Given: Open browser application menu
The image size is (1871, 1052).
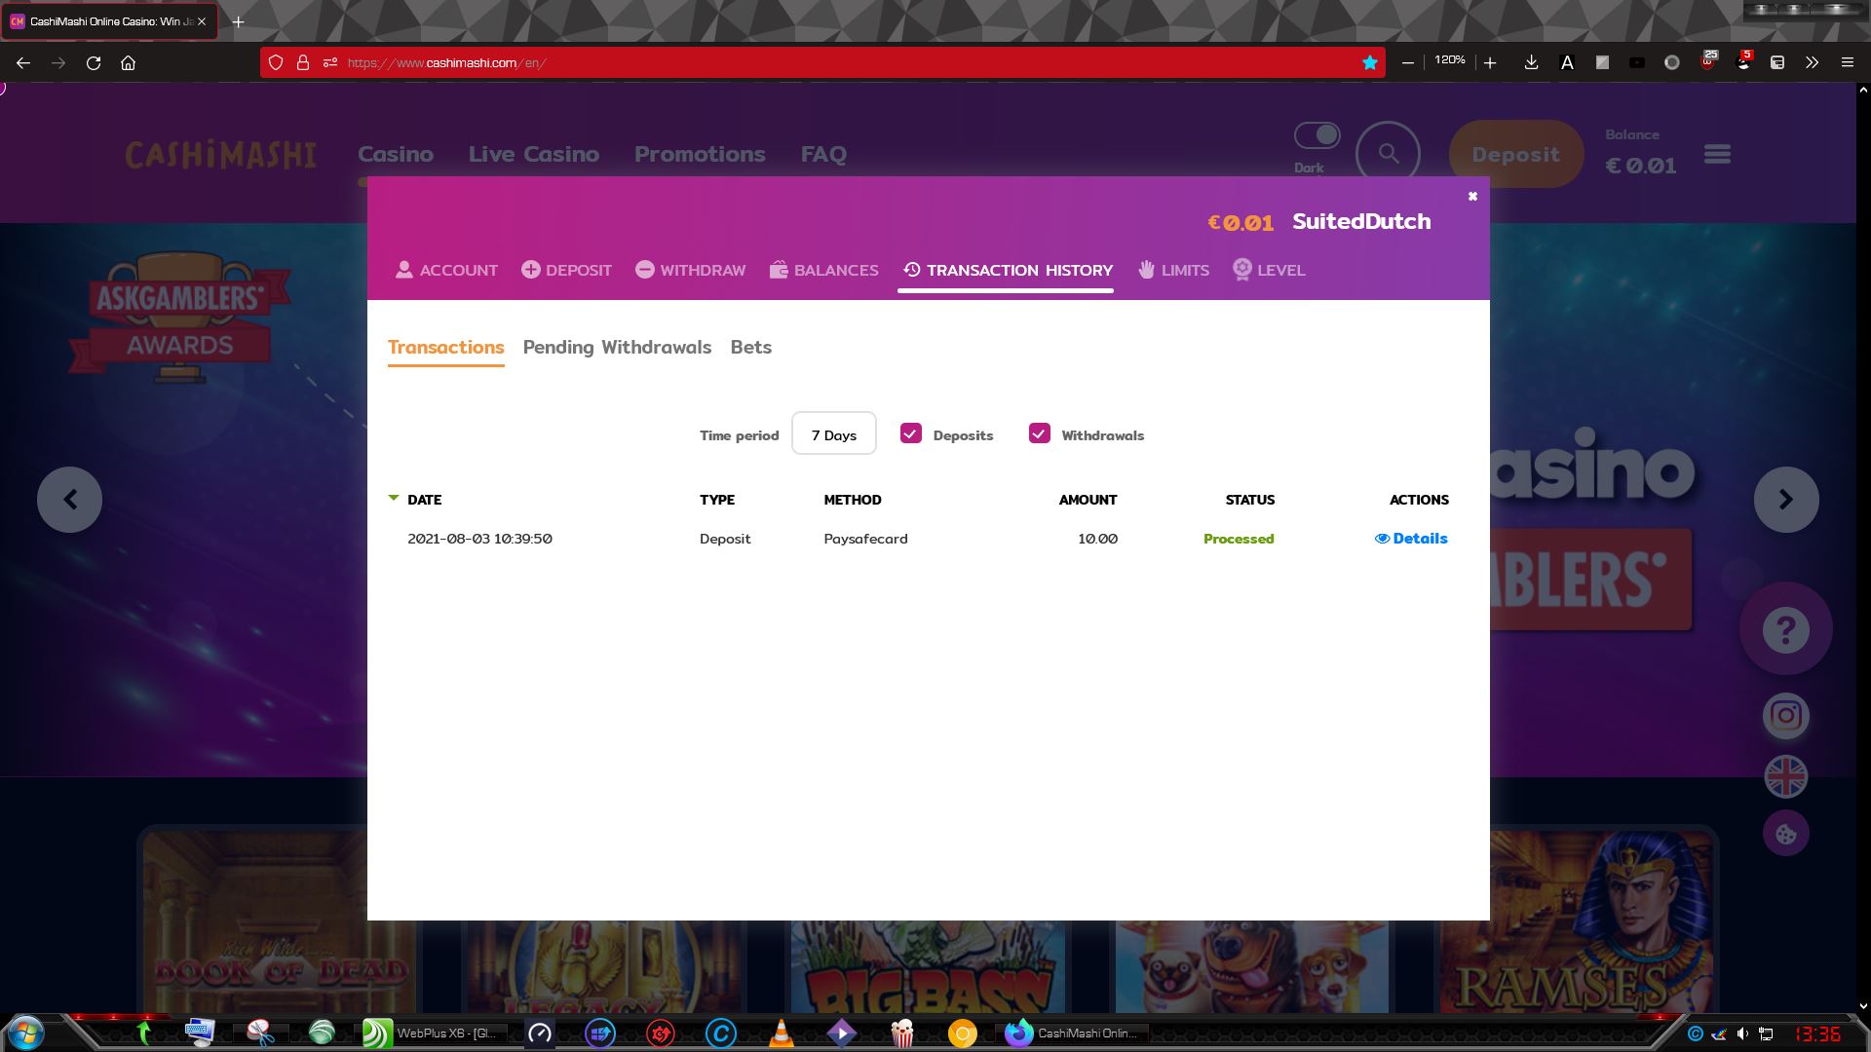Looking at the screenshot, I should point(1847,62).
